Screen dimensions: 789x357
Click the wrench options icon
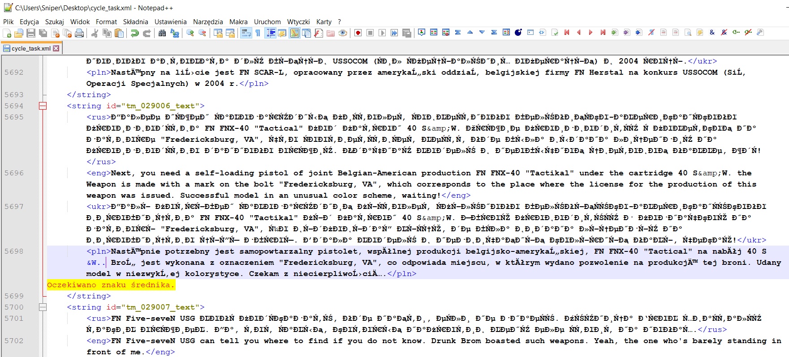[760, 32]
